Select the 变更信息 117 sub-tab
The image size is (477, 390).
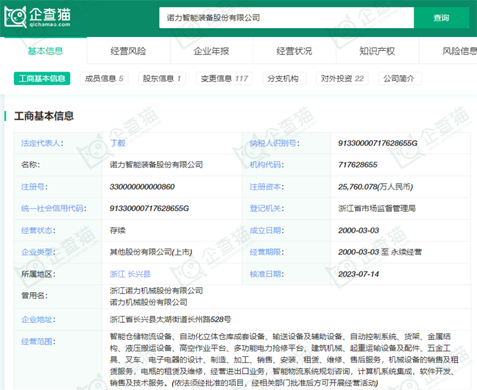(224, 78)
